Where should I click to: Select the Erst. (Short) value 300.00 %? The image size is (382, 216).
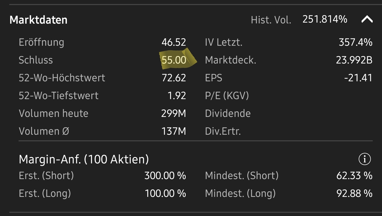pos(165,176)
